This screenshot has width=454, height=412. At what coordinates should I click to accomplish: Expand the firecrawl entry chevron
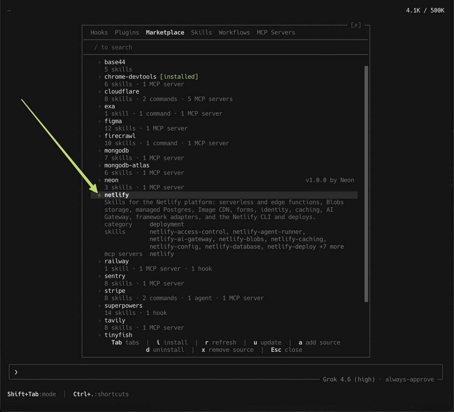click(100, 136)
